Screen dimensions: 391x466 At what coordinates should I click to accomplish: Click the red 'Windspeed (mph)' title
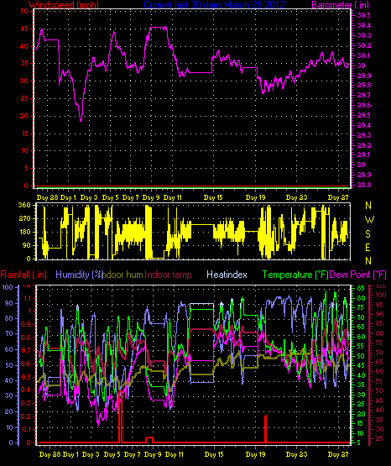point(64,4)
